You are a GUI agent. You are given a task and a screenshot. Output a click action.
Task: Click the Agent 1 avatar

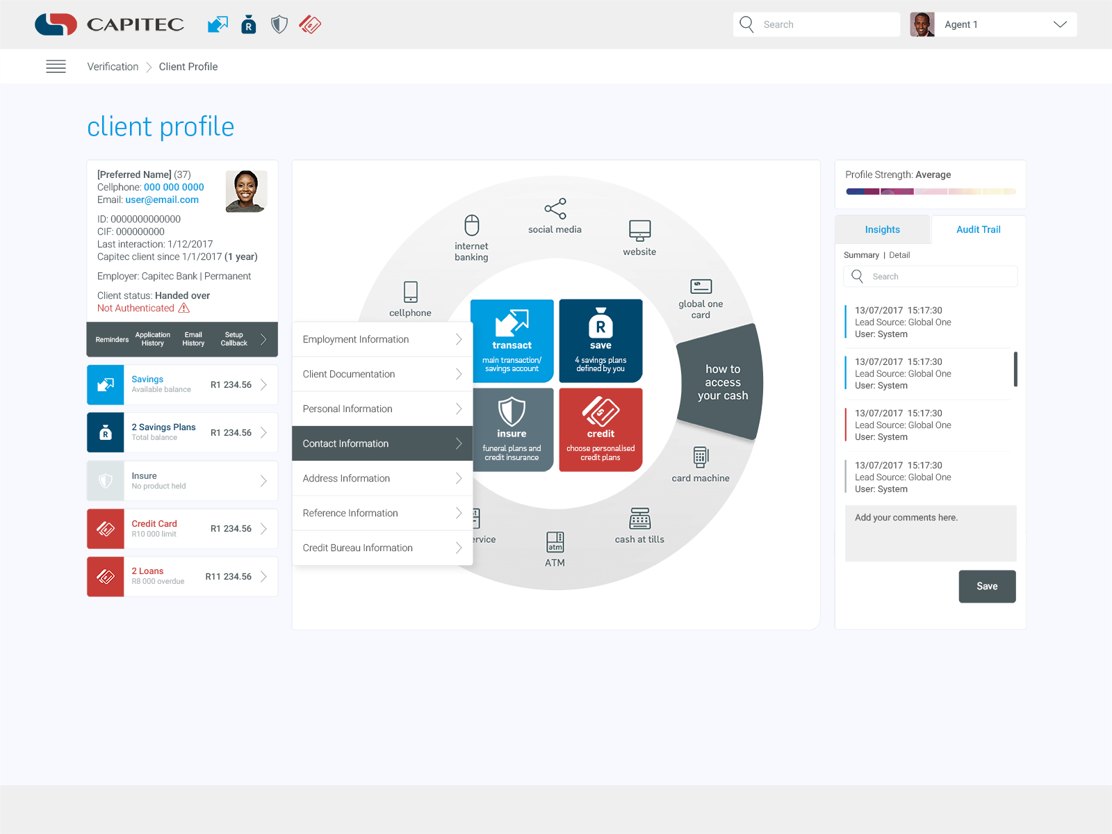tap(922, 24)
